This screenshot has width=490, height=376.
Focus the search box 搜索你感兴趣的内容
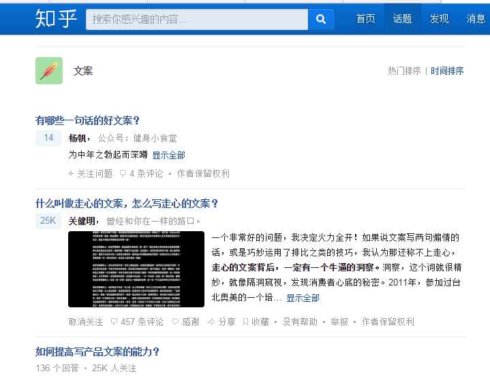click(x=197, y=19)
